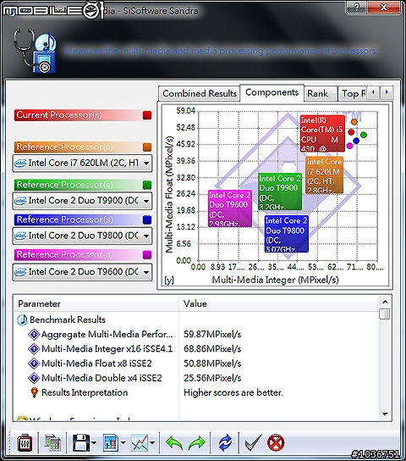406x461 pixels.
Task: Click the checkmark OK icon
Action: 253,442
